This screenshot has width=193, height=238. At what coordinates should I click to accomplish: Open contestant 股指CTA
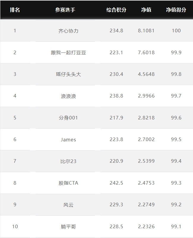[x=68, y=183]
